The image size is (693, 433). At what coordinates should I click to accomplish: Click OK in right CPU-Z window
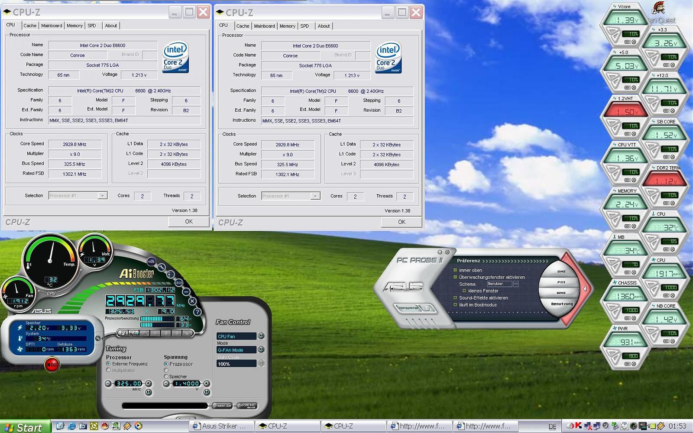[402, 222]
